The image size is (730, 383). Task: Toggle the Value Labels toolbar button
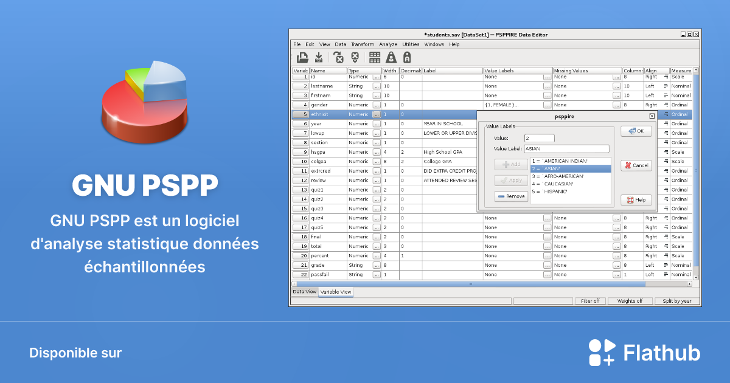coord(407,57)
